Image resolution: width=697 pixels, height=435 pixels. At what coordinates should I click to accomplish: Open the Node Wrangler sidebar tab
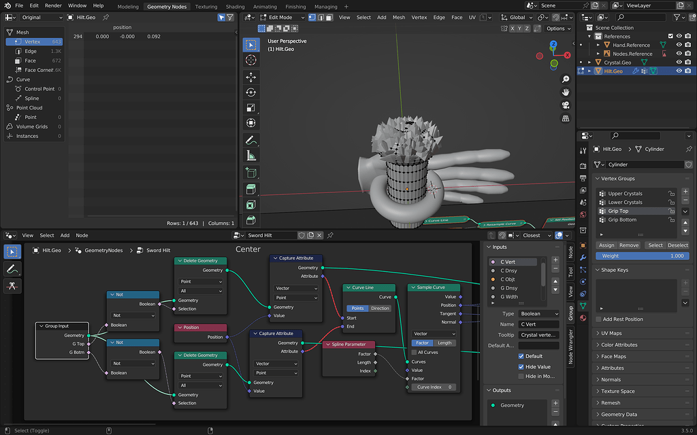[571, 346]
